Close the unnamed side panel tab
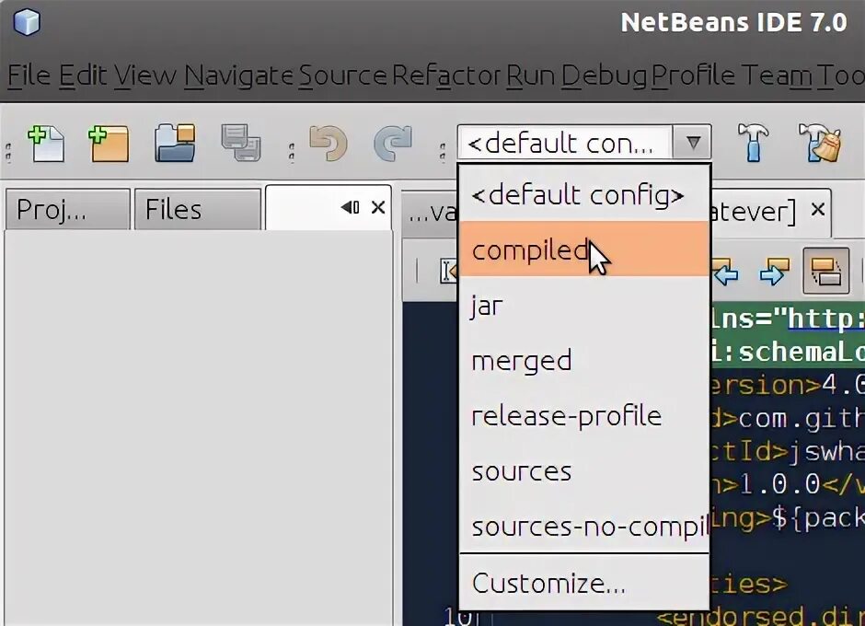Image resolution: width=865 pixels, height=626 pixels. 378,207
